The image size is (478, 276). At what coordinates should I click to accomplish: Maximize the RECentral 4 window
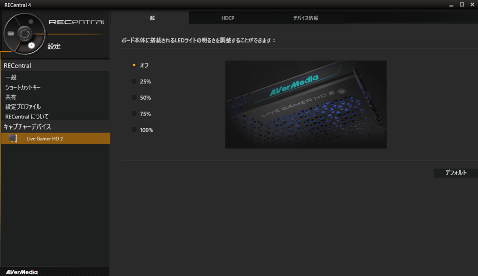click(462, 5)
